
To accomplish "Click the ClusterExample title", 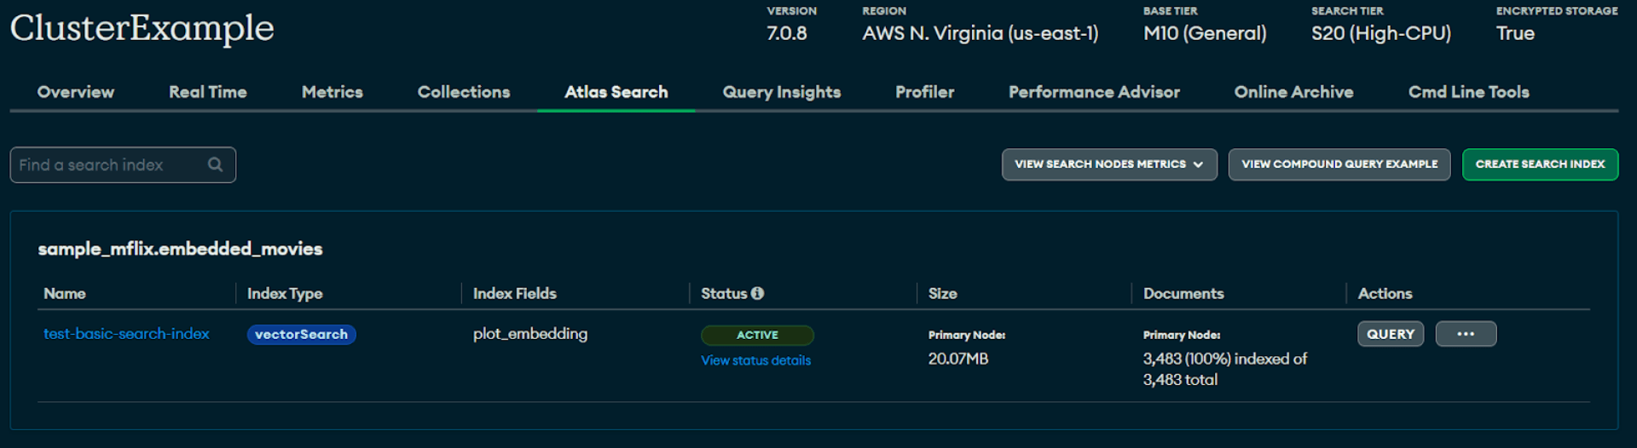I will click(142, 28).
